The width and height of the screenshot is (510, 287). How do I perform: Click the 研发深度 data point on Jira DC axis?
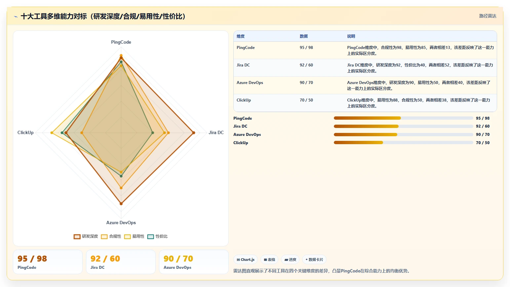[194, 133]
